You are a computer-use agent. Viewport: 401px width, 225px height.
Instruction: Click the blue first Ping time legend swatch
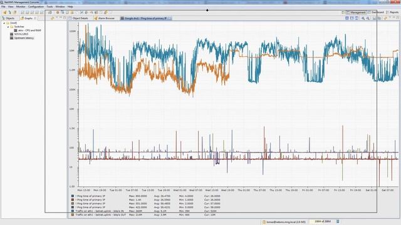tap(73, 196)
